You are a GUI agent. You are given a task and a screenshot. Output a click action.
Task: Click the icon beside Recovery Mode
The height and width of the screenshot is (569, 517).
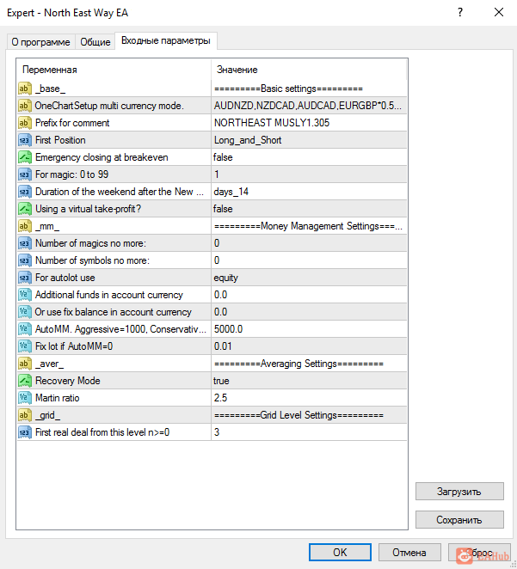point(25,381)
